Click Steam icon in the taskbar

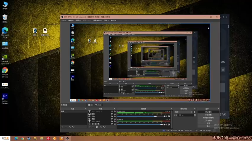click(29, 138)
